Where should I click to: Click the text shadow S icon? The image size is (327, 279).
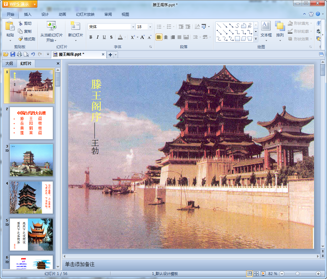(x=111, y=37)
